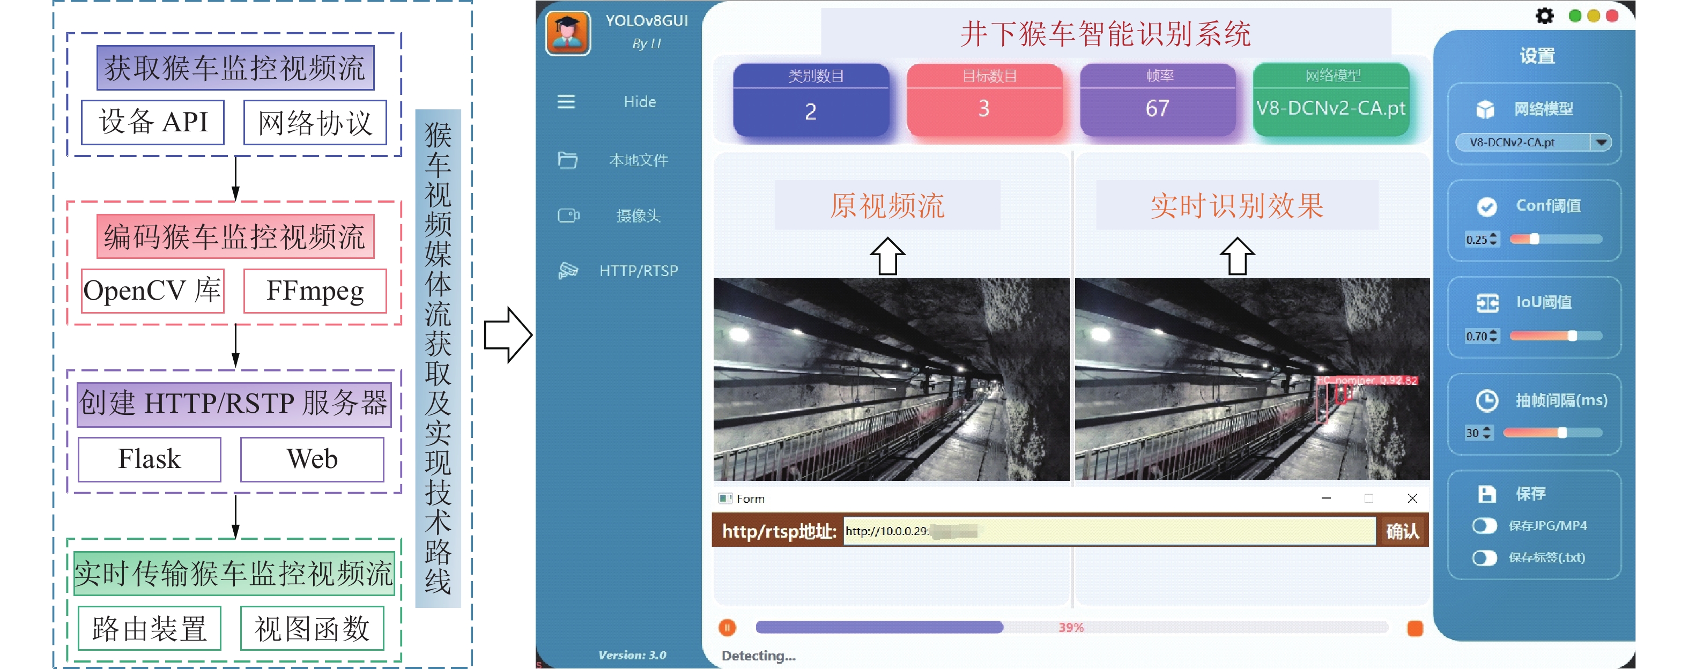Screen dimensions: 1689x669
Task: Enable the save labels (.txt) switch
Action: pos(1484,557)
